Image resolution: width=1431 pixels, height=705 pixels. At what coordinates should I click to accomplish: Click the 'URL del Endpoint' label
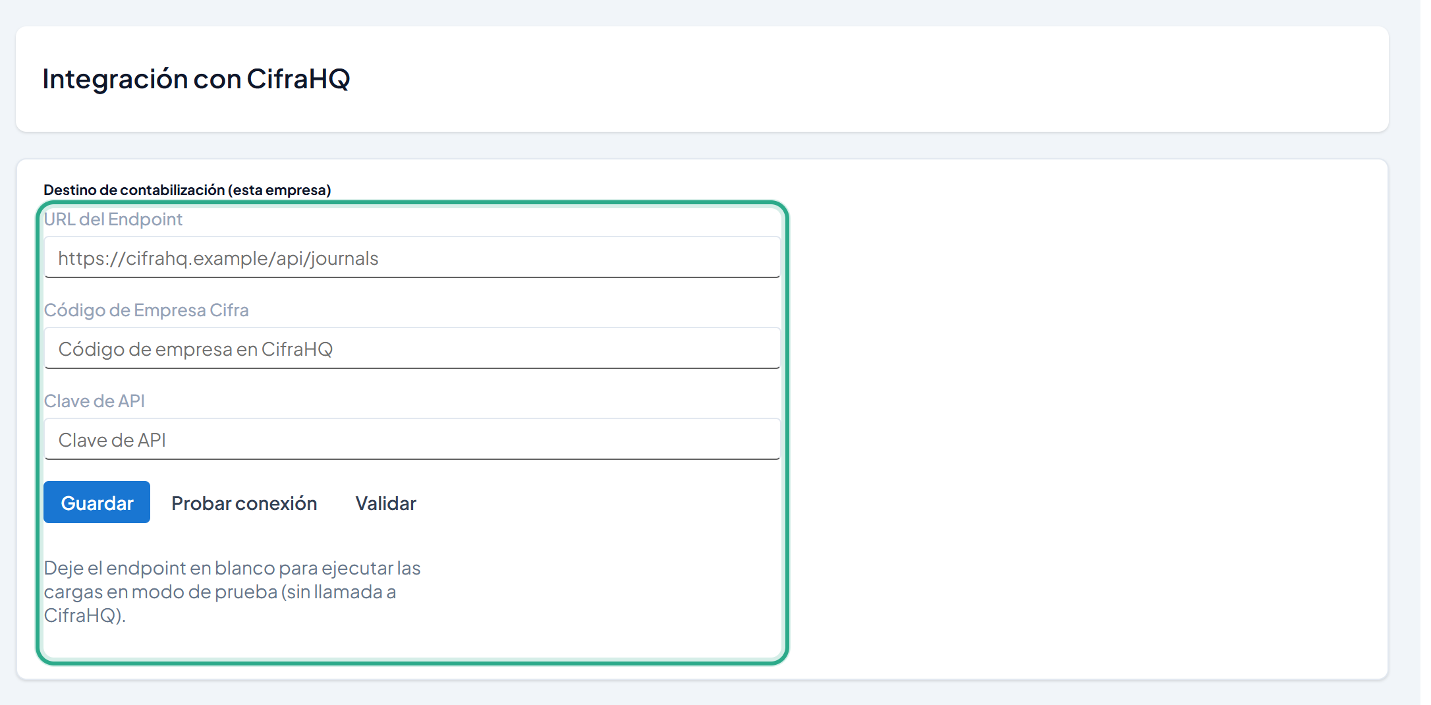click(x=113, y=219)
